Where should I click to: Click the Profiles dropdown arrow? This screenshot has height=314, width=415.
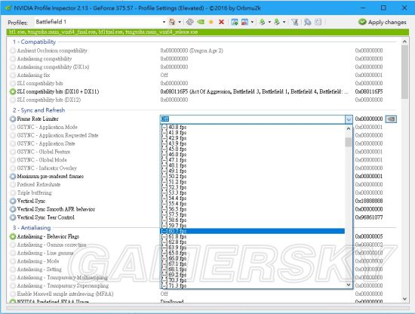pyautogui.click(x=164, y=22)
